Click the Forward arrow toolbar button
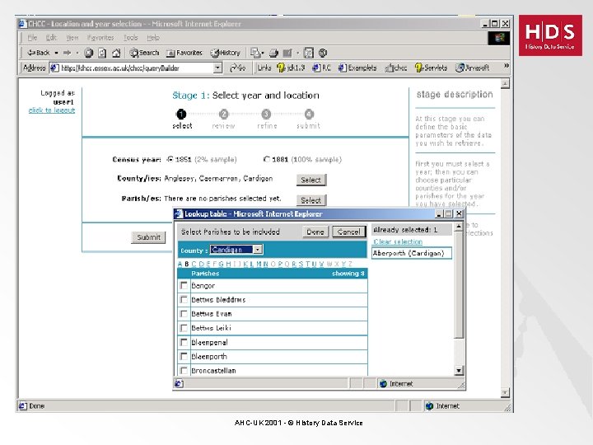 pos(68,53)
